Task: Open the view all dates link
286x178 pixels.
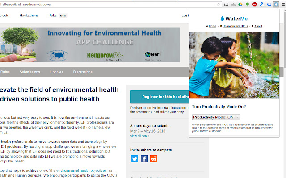Action: pos(140,136)
